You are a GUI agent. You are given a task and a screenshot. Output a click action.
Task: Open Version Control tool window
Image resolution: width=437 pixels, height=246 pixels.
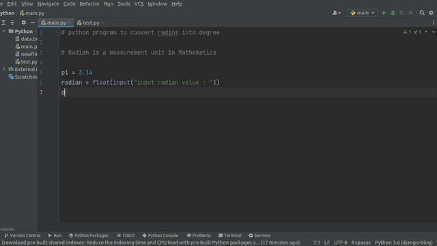pyautogui.click(x=23, y=235)
